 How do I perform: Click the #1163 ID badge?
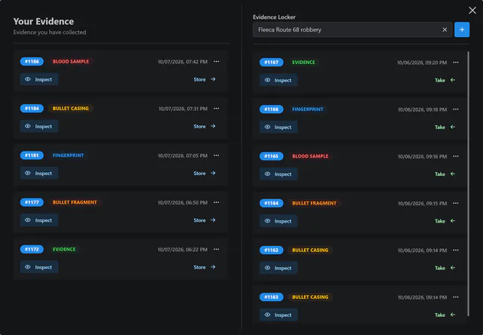pyautogui.click(x=272, y=297)
